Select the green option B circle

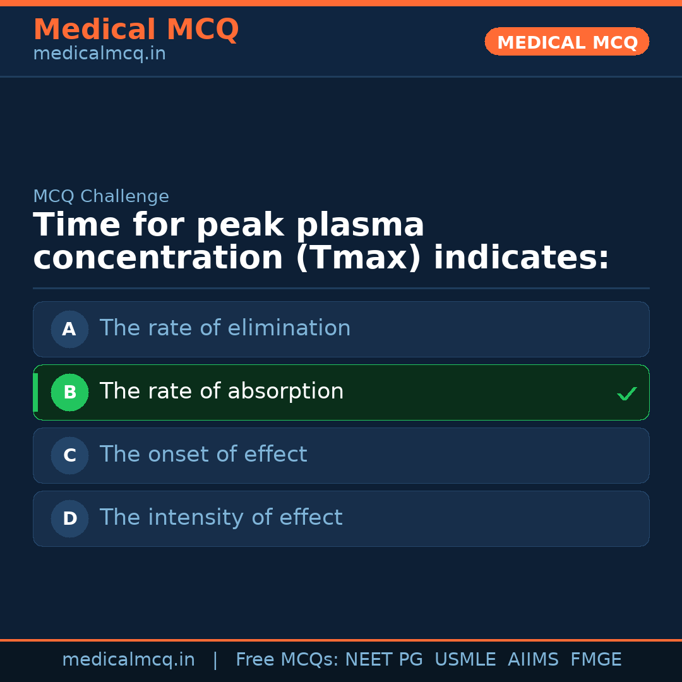69,392
